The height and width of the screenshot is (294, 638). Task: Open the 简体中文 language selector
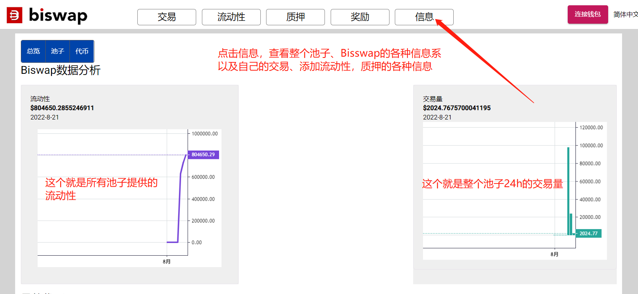coord(626,14)
